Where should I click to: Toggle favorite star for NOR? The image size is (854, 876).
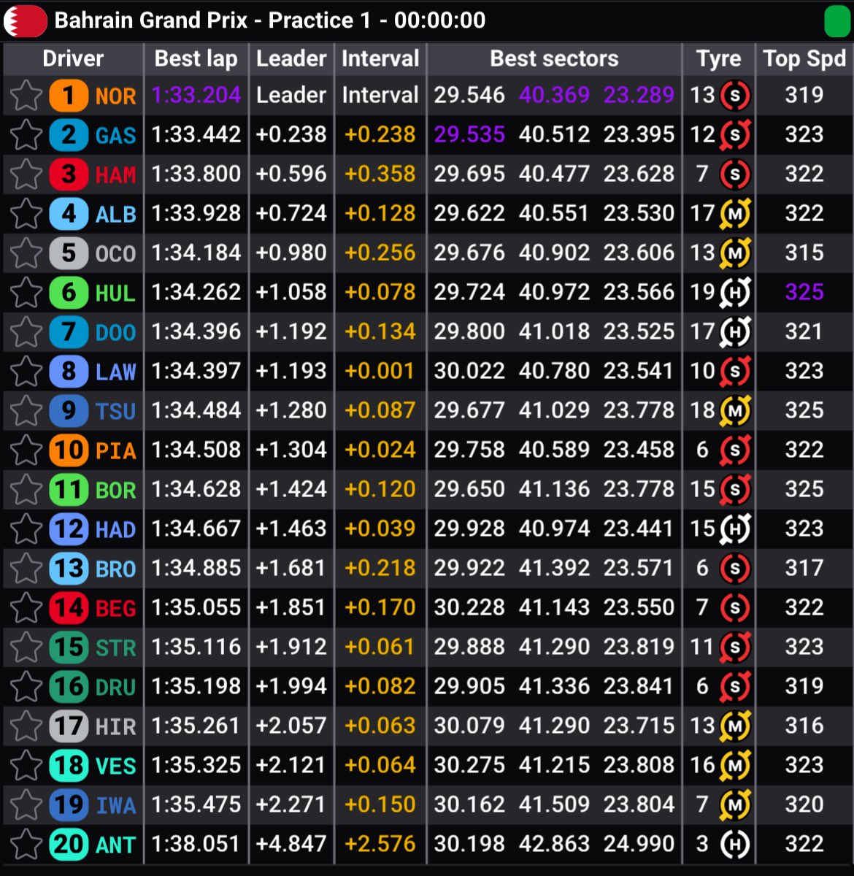[x=26, y=96]
